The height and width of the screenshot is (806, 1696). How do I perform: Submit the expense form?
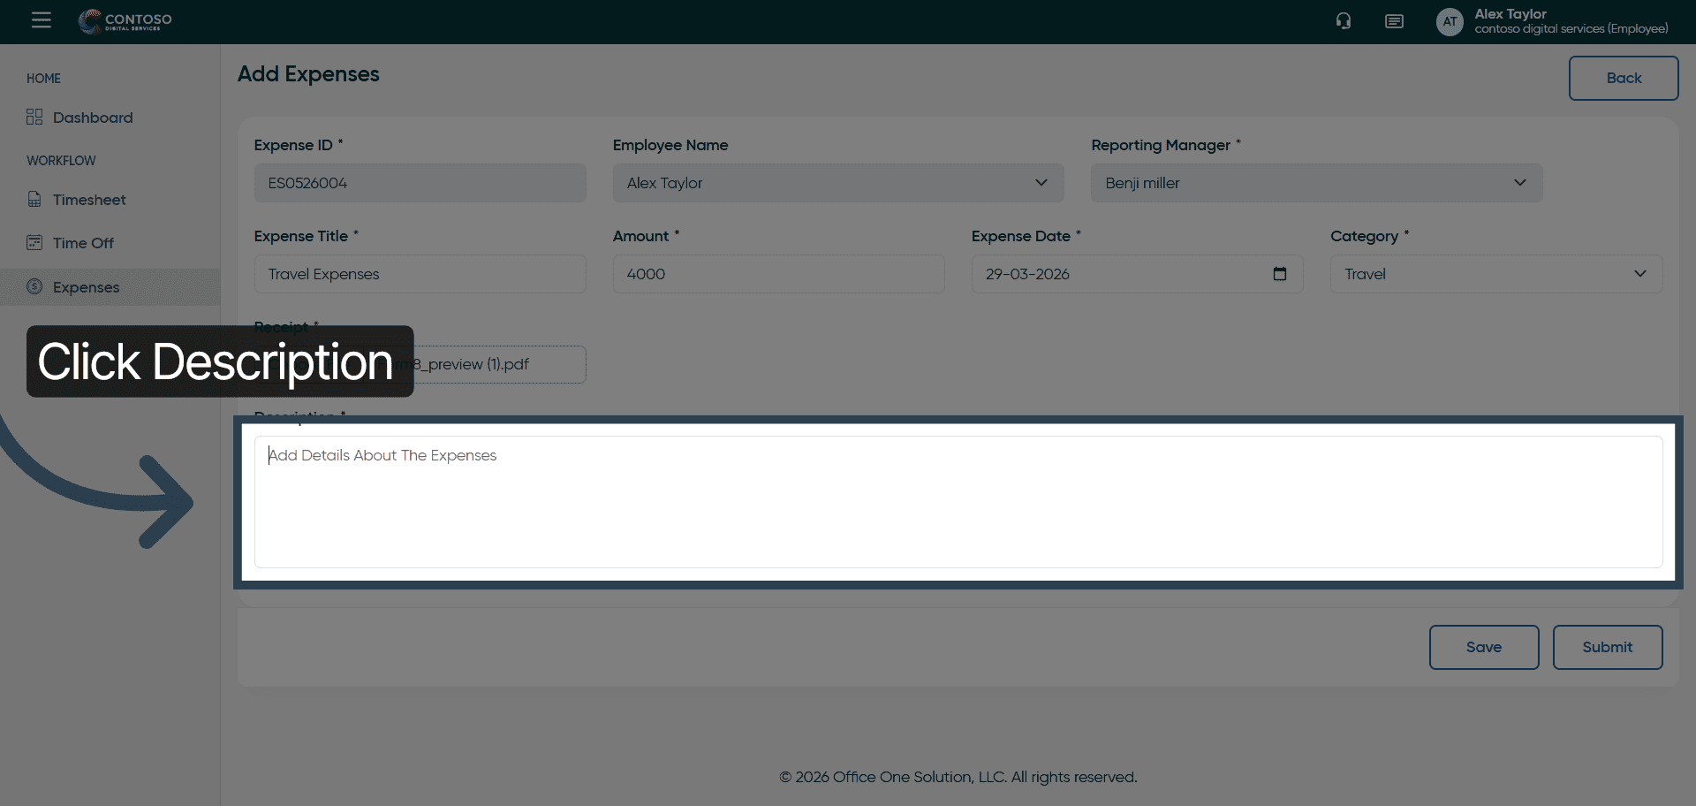[1607, 647]
